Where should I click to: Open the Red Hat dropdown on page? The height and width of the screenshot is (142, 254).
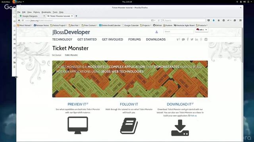(x=202, y=30)
